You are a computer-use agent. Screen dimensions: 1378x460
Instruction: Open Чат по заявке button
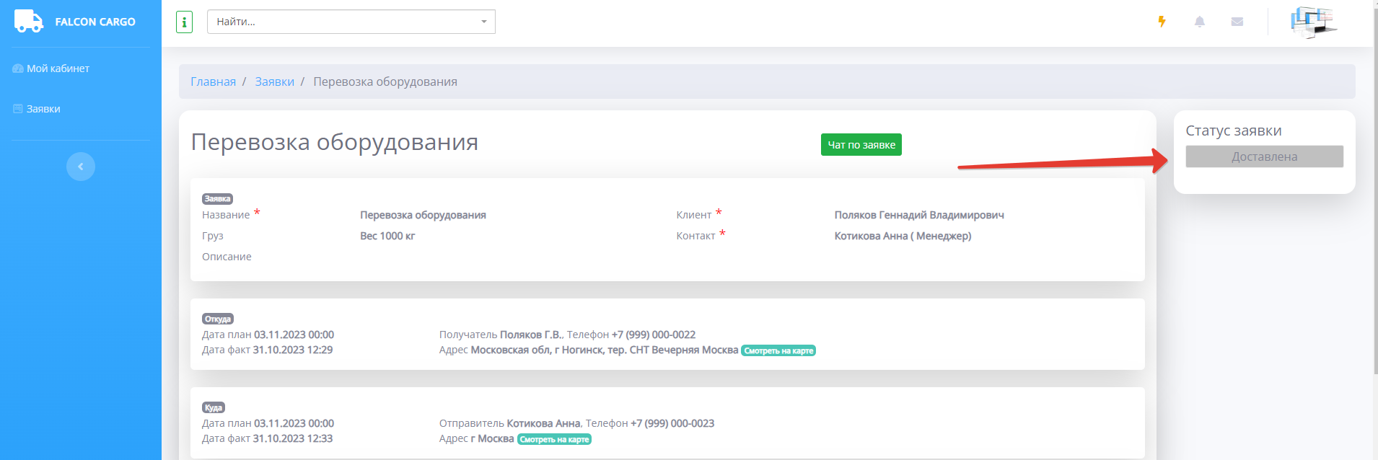861,145
